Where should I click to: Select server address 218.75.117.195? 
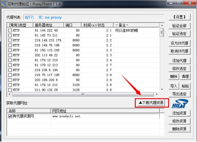click(47, 75)
